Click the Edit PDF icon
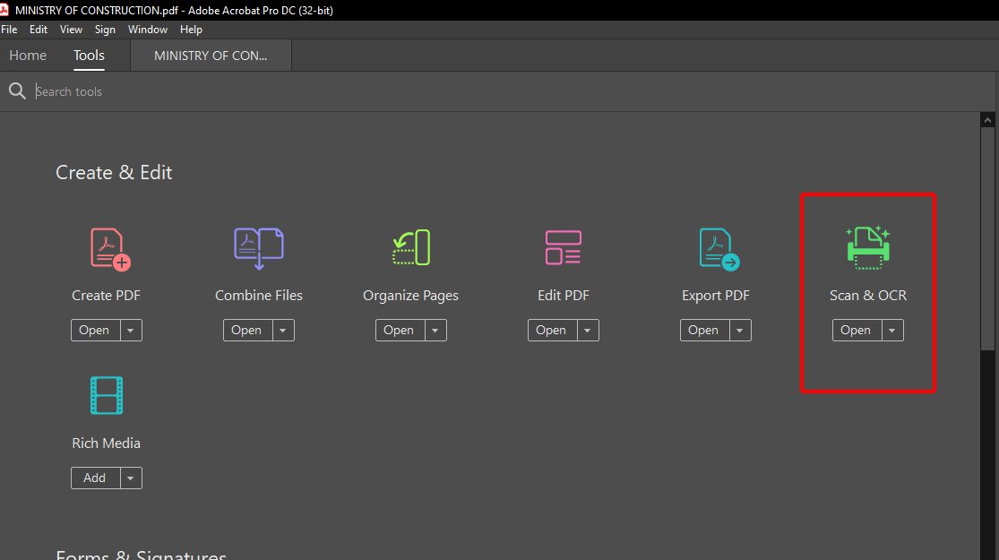This screenshot has height=560, width=999. point(564,248)
